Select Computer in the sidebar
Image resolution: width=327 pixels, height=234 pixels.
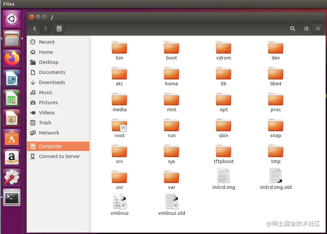[58, 146]
